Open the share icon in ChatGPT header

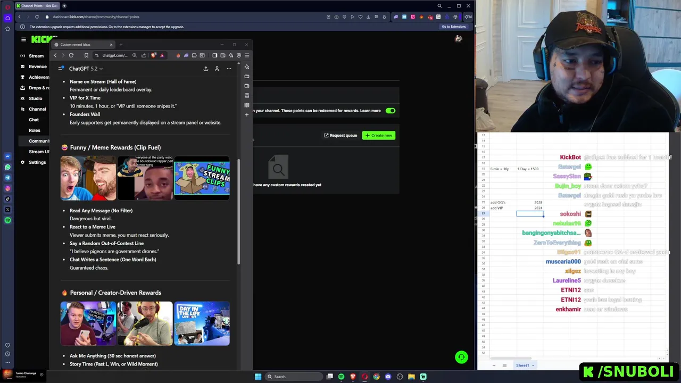click(x=206, y=69)
